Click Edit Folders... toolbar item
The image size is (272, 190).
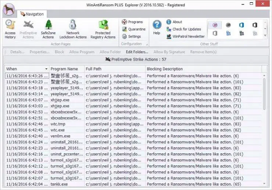pyautogui.click(x=137, y=52)
